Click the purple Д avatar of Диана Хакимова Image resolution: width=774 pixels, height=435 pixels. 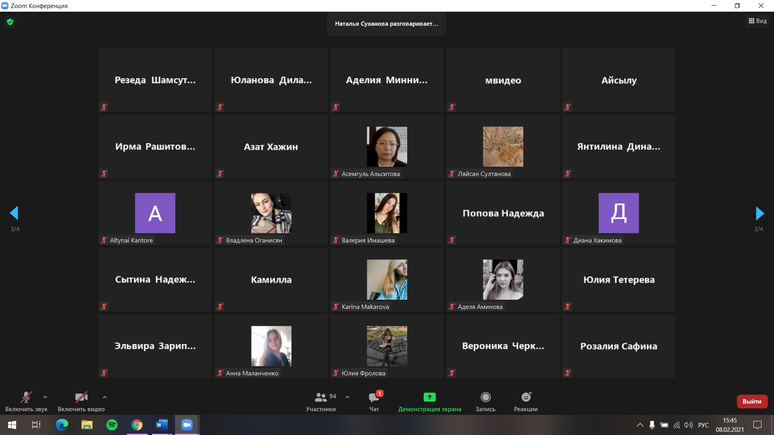(618, 213)
